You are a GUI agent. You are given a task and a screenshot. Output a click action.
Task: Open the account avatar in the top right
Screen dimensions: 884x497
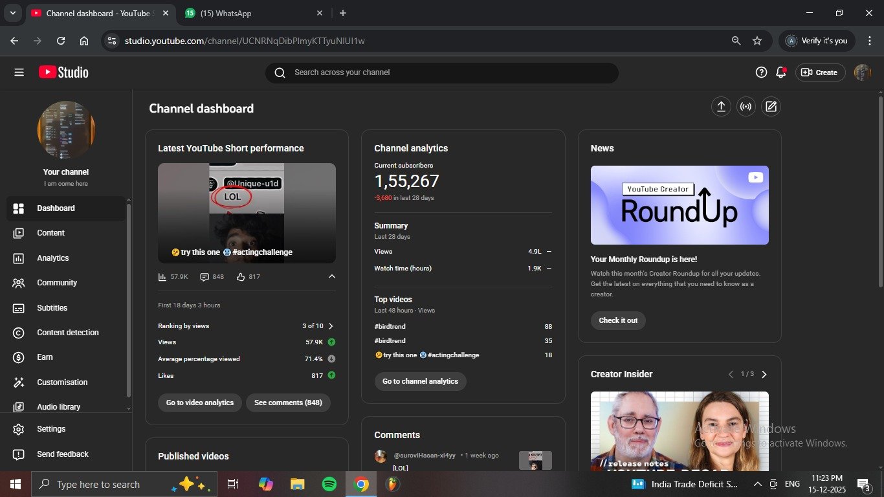point(862,72)
